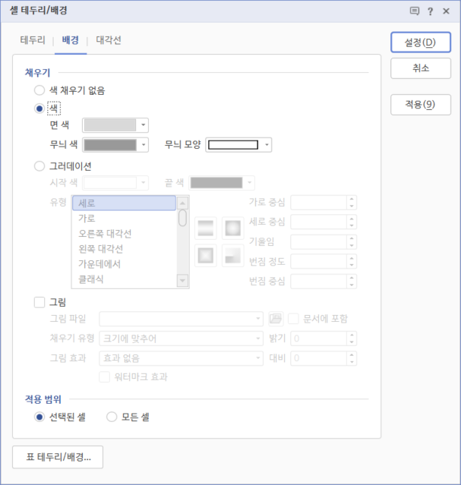Screen dimensions: 461x485
Task: Click the 끝 색 gray swatch
Action: coord(216,182)
